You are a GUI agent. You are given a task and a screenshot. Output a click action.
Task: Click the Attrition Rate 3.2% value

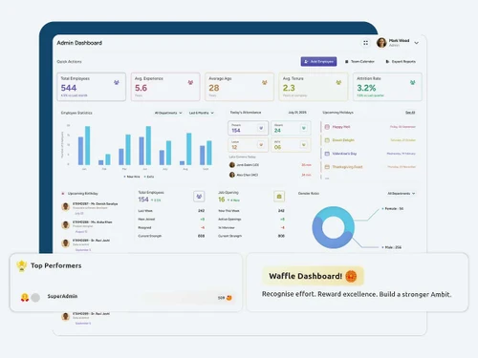coord(366,88)
